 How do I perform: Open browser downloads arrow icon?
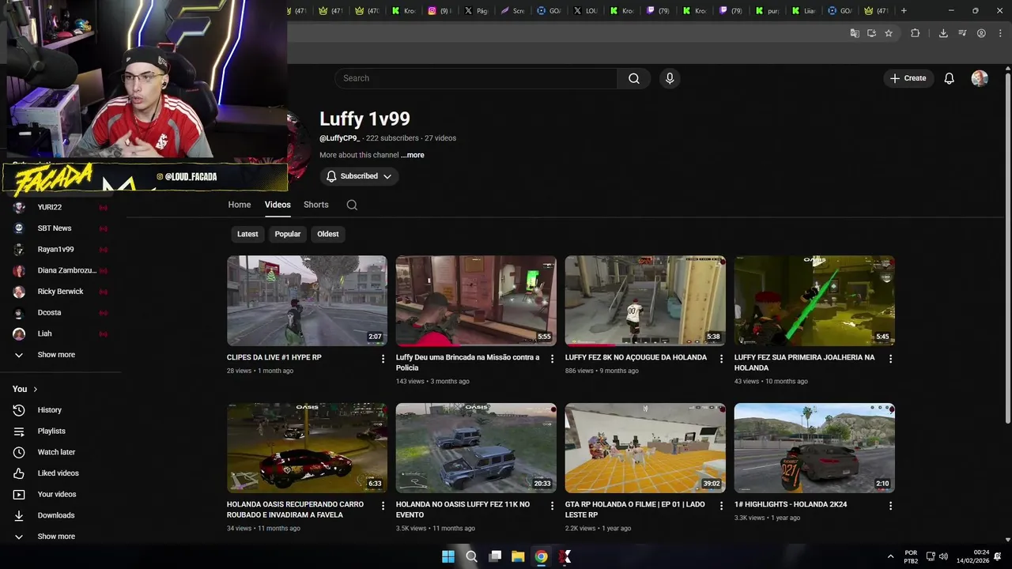943,33
